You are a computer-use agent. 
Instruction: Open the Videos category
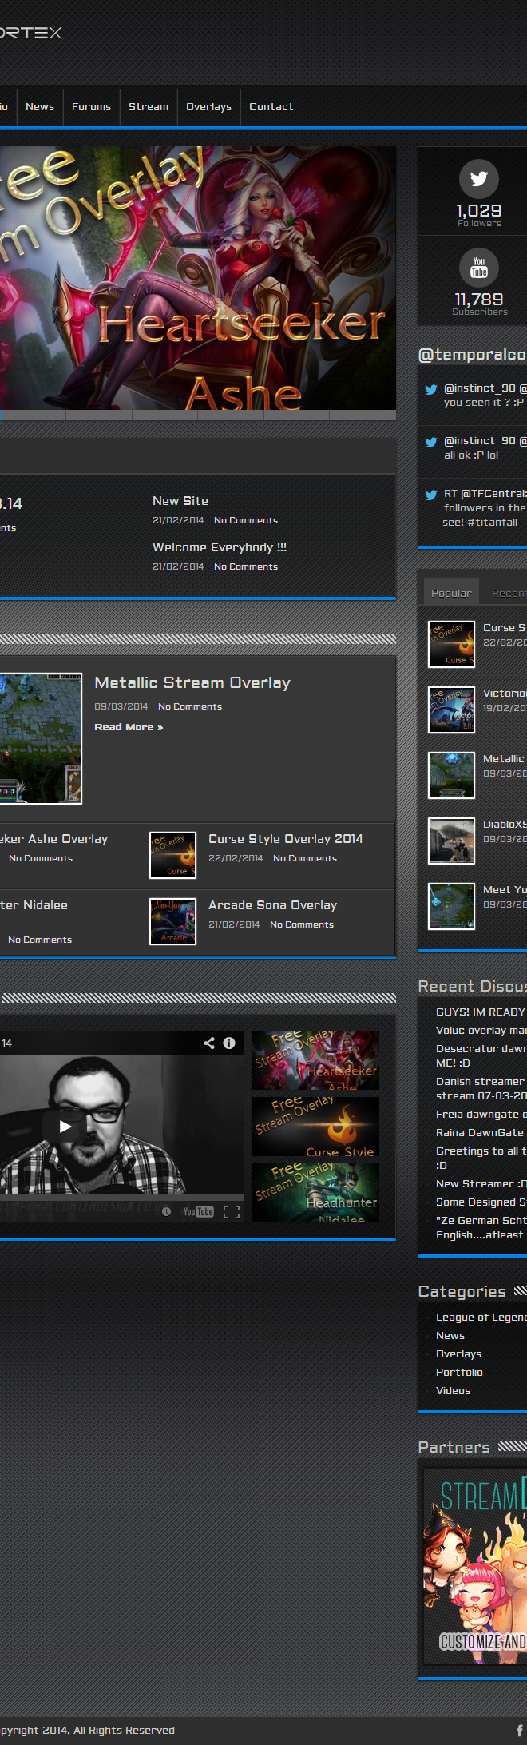coord(453,1391)
